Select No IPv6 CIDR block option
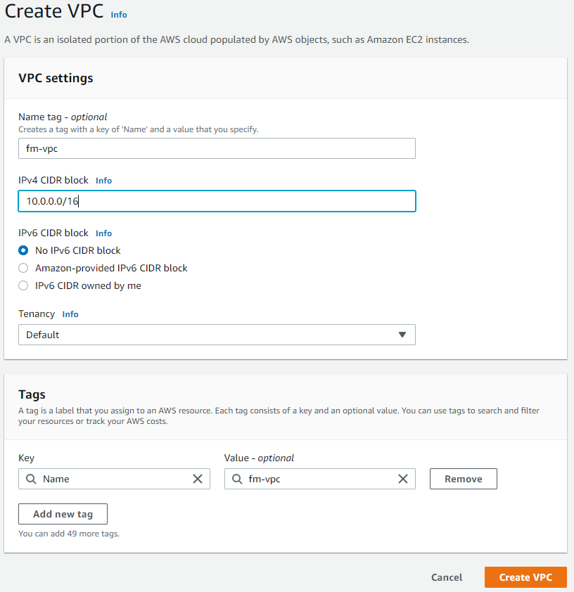Viewport: 574px width, 592px height. click(x=23, y=250)
